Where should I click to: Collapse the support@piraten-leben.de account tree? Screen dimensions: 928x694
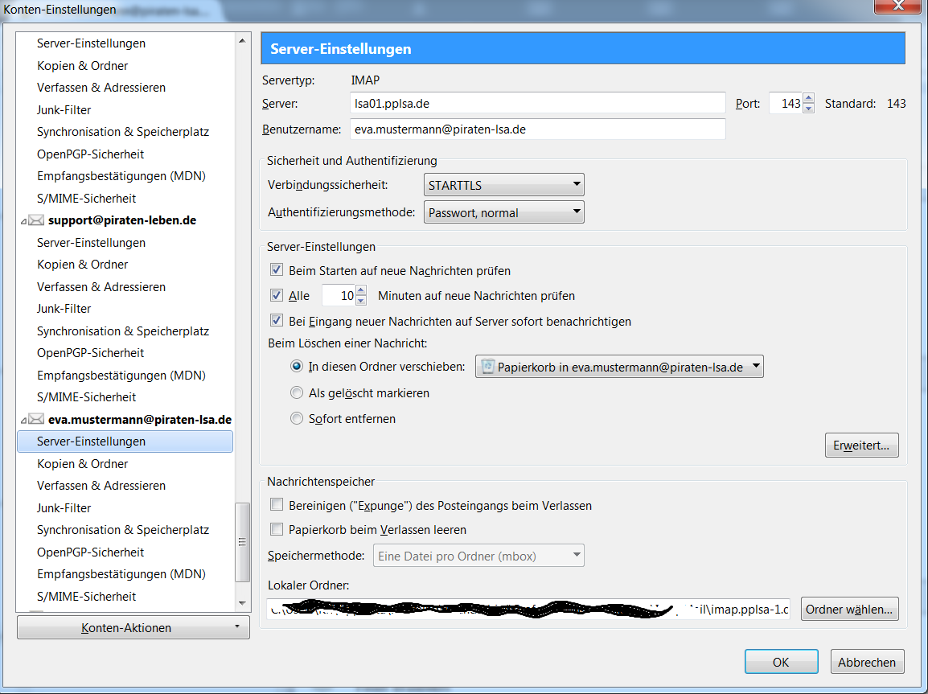23,221
